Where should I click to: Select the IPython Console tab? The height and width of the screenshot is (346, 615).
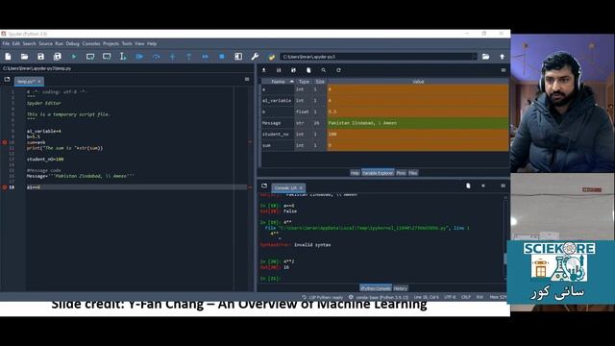pos(376,288)
